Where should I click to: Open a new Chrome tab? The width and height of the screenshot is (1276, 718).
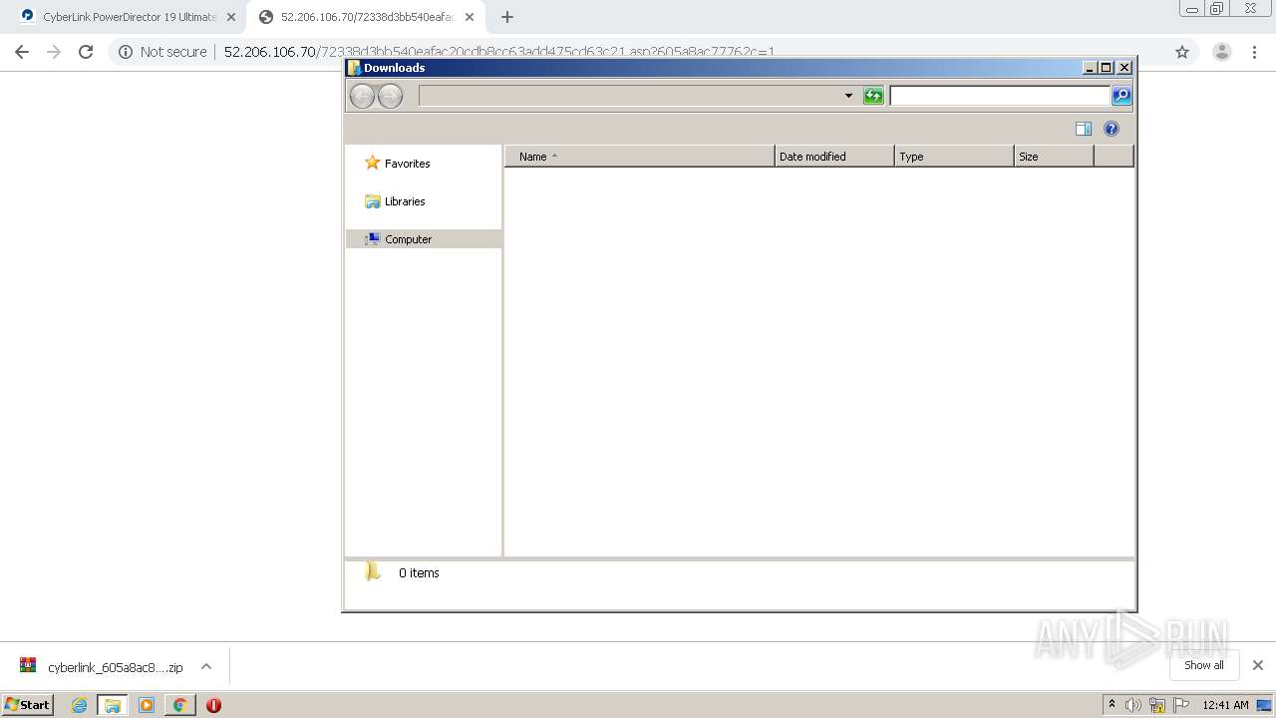(507, 17)
